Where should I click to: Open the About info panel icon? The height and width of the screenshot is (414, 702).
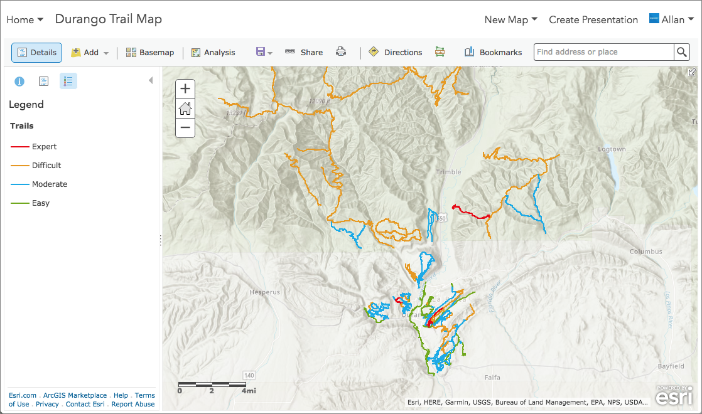point(19,81)
